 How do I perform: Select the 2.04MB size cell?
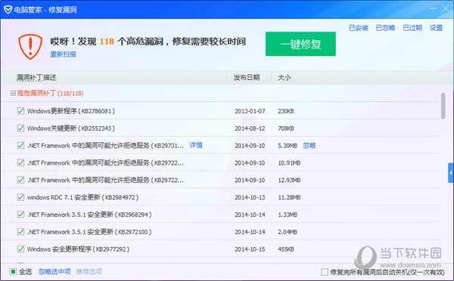(288, 232)
